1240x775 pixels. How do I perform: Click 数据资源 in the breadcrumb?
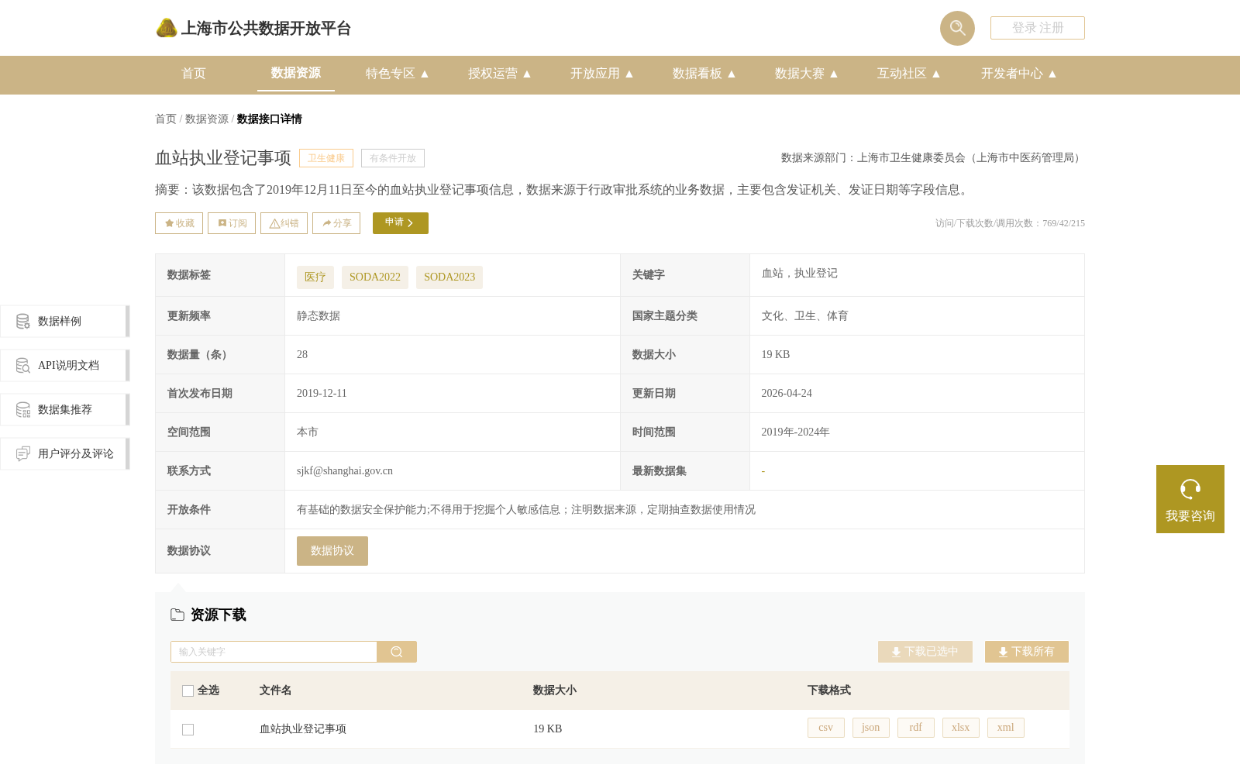pos(207,119)
